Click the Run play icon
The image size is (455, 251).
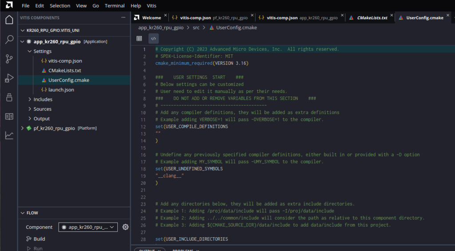click(29, 248)
